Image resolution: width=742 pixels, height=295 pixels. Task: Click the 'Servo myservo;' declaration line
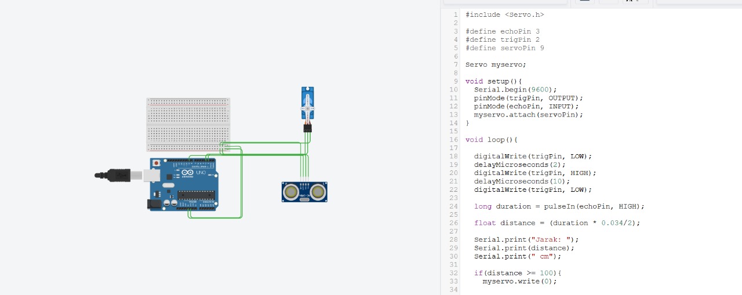(x=496, y=64)
